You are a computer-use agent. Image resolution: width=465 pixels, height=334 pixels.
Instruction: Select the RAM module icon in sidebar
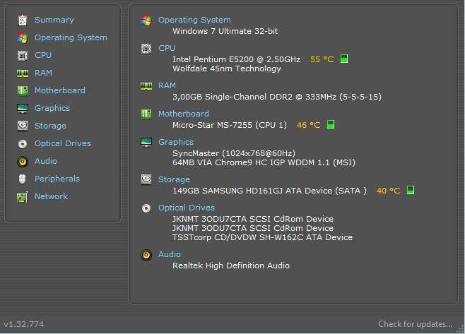pos(23,73)
